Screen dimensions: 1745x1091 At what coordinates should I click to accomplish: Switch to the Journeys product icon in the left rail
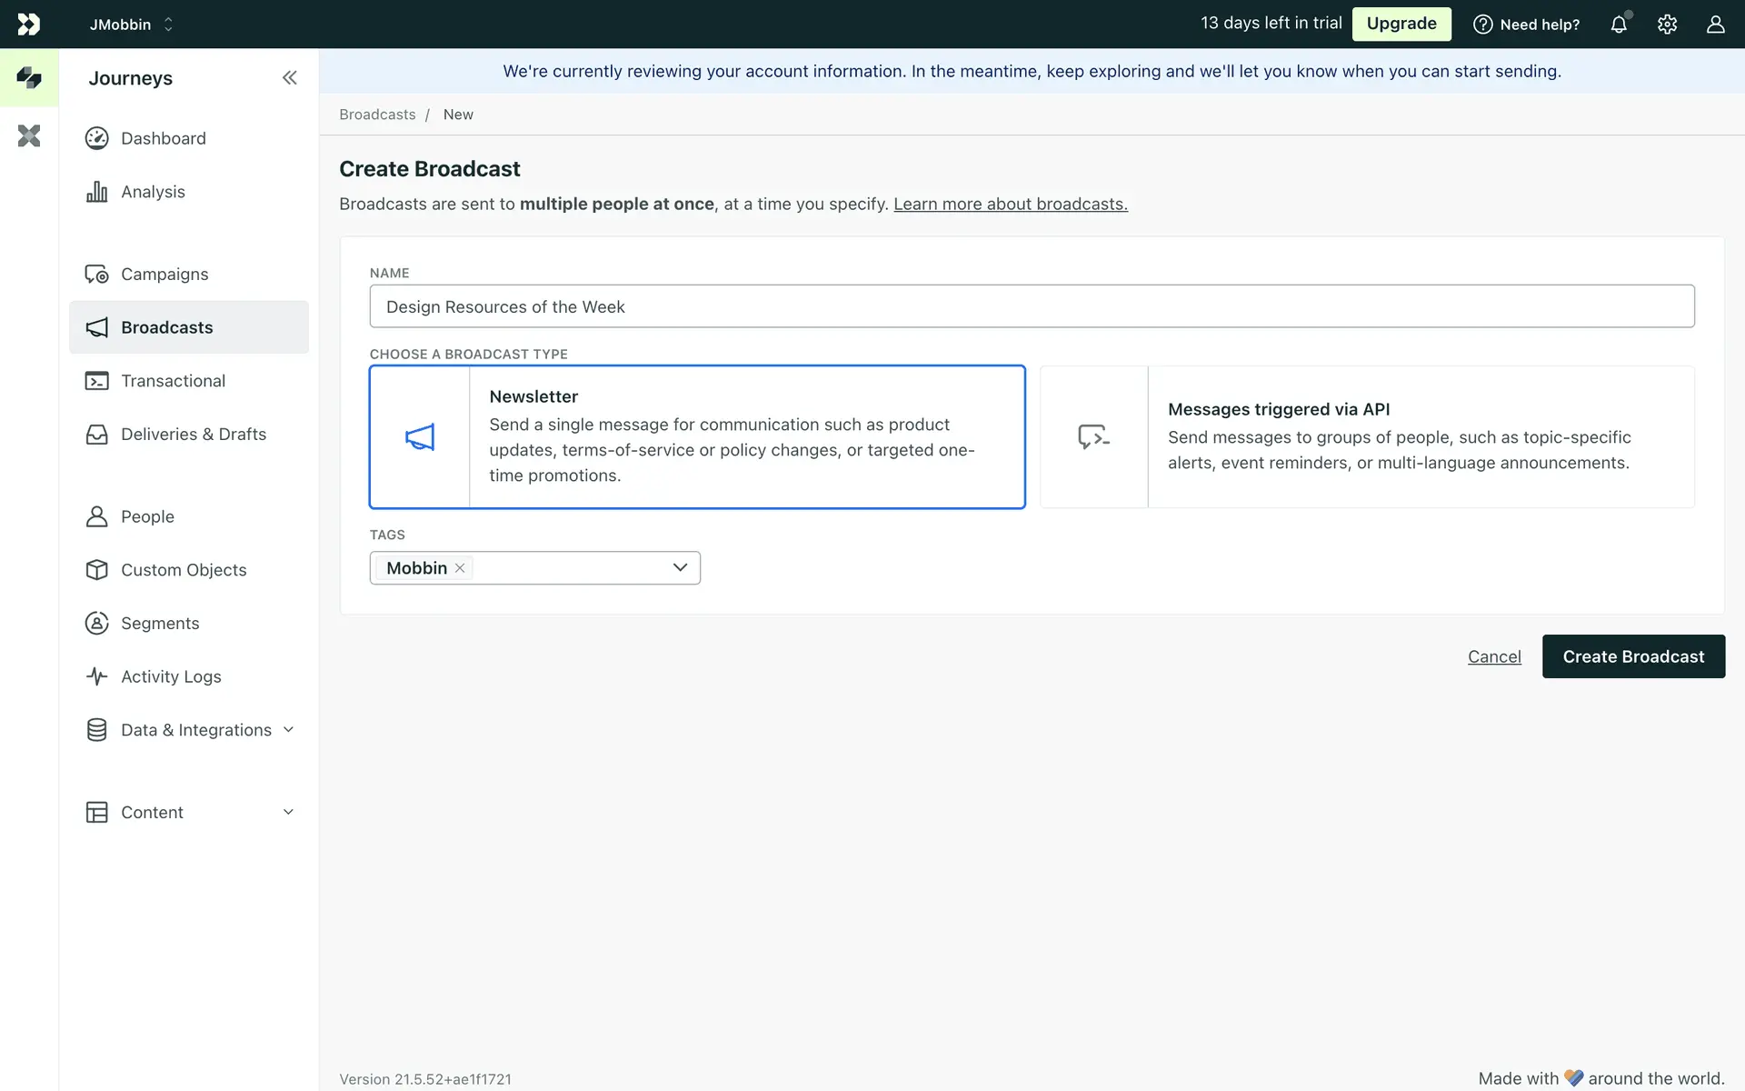coord(29,78)
